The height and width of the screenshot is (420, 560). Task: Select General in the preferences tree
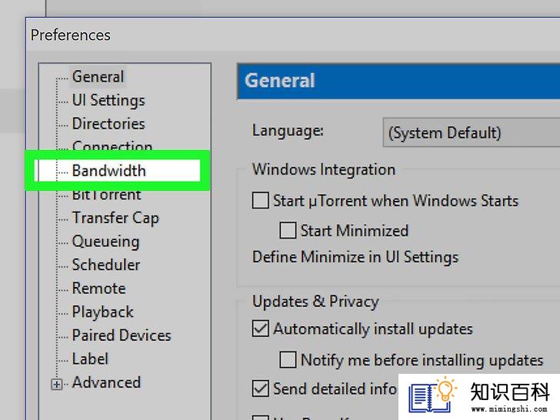coord(98,76)
